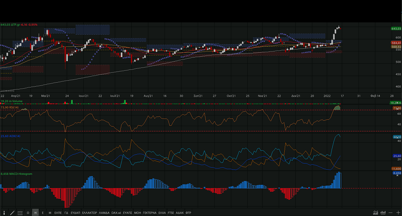Zoom in with the plus icon

397,212
